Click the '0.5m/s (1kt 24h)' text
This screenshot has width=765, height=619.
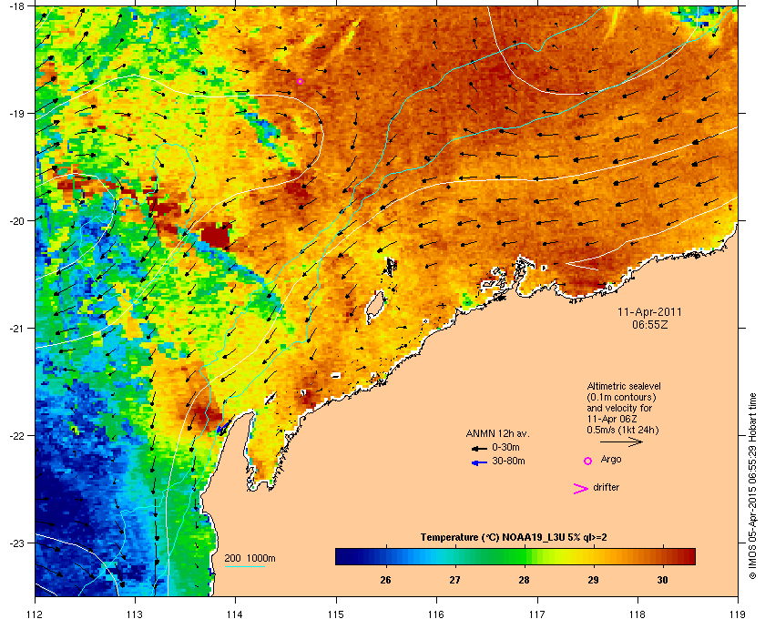pyautogui.click(x=623, y=430)
